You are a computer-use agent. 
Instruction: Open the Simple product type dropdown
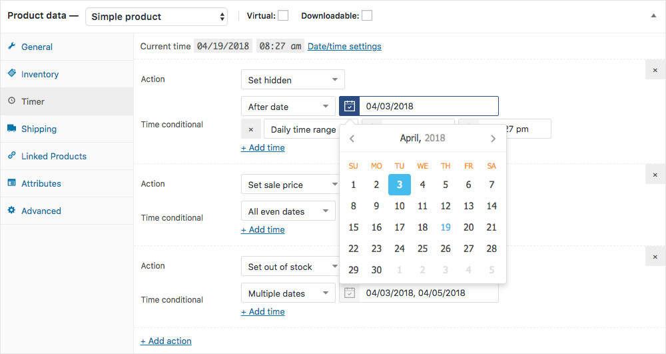tap(157, 17)
